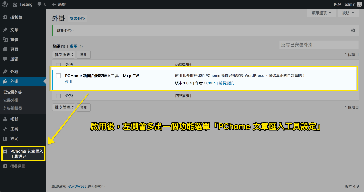Open the top 批次管理 bulk actions dropdown
Image resolution: width=364 pixels, height=192 pixels.
[x=64, y=55]
